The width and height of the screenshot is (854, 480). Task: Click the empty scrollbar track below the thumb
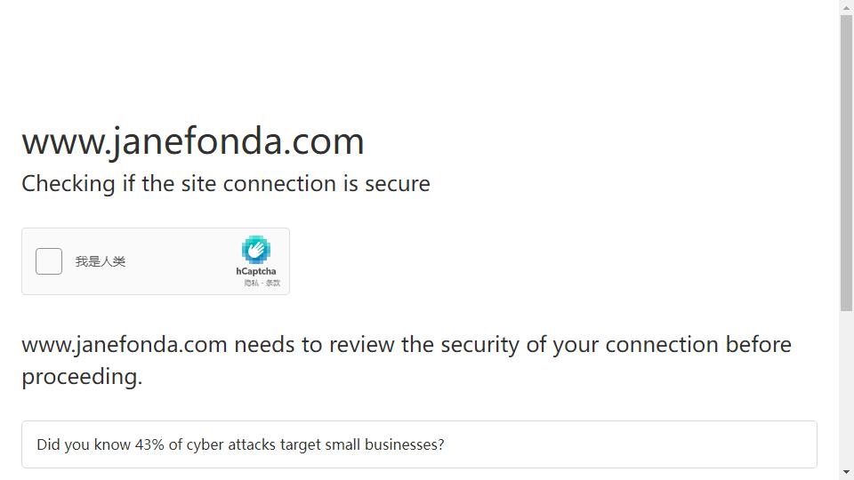[846, 388]
